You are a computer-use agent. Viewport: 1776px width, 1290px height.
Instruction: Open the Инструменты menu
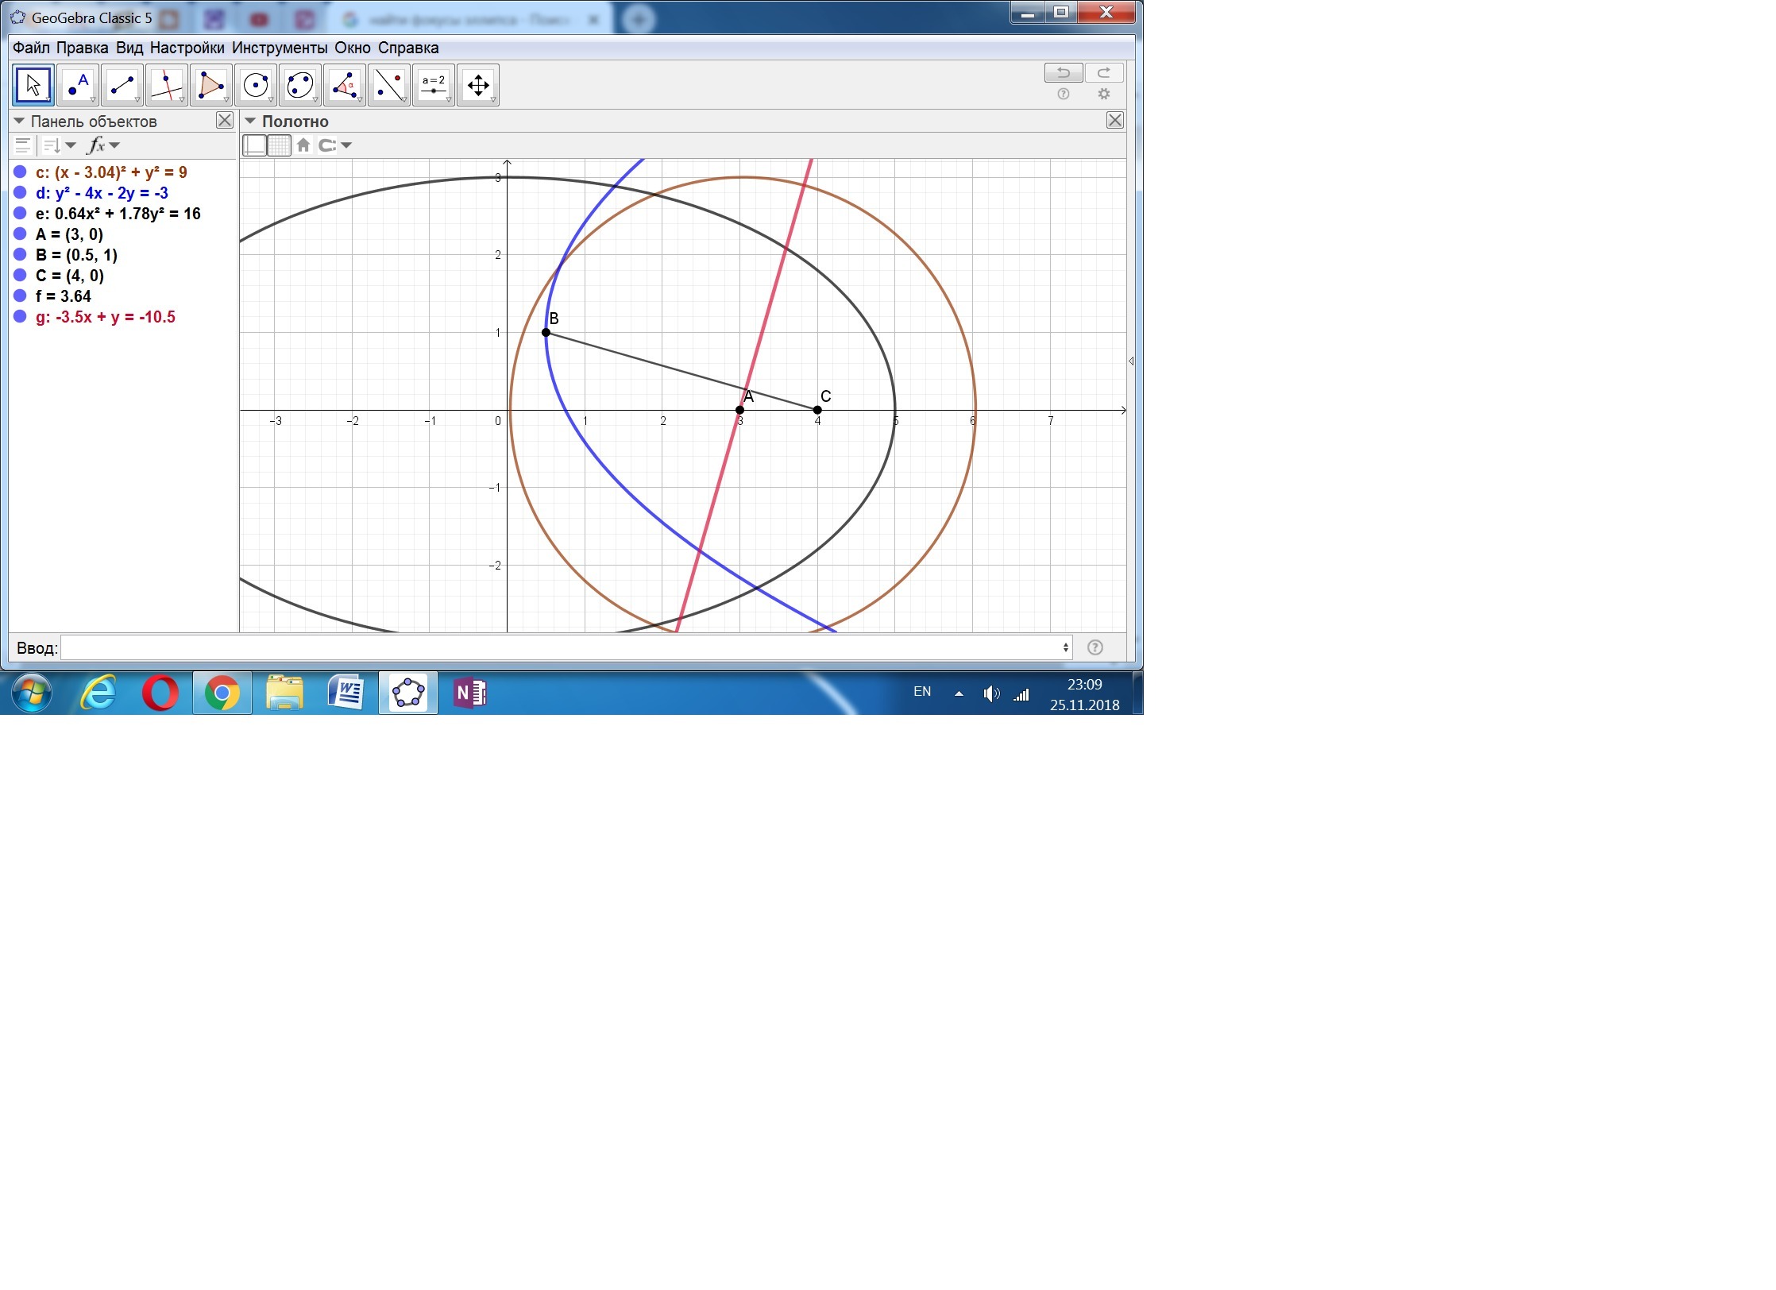pyautogui.click(x=279, y=48)
